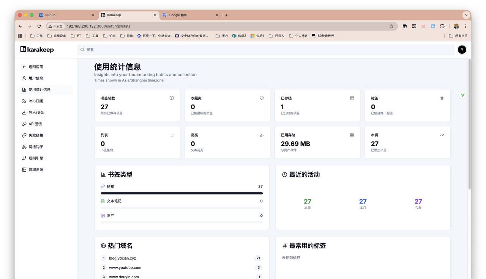Viewport: 486px width, 279px height.
Task: Click the magnifier icon in the search bar
Action: pos(82,49)
